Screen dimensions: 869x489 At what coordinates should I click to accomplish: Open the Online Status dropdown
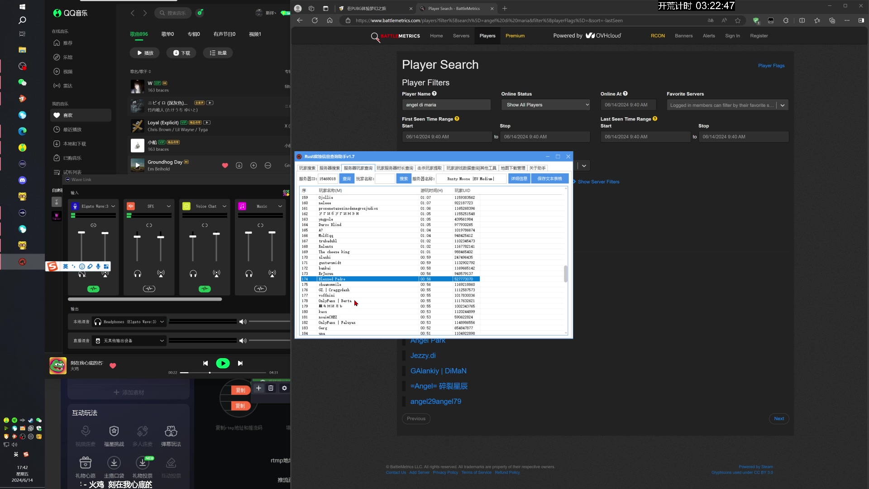pyautogui.click(x=546, y=105)
